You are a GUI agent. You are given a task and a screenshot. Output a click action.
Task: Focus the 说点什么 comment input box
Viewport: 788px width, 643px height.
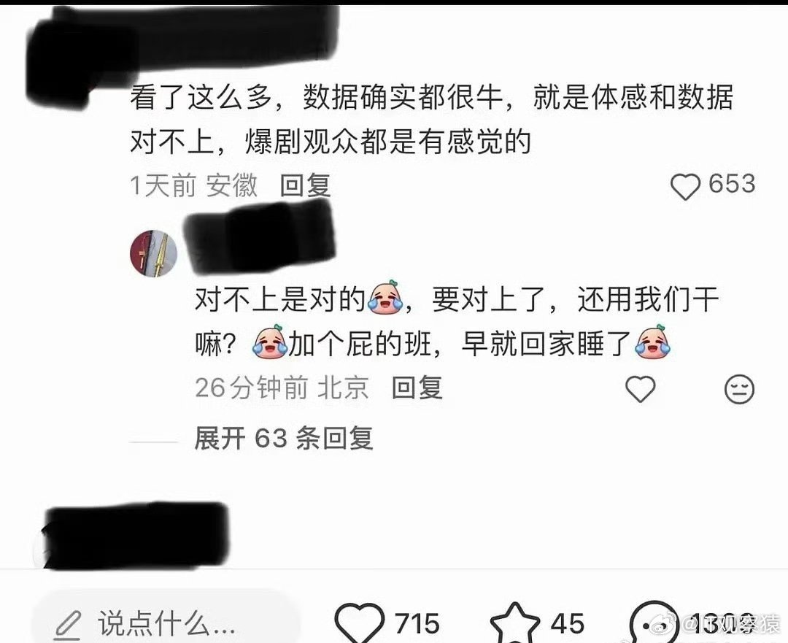coord(166,622)
